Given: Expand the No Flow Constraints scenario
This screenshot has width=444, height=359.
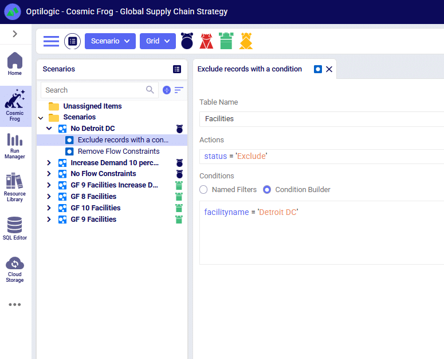Looking at the screenshot, I should [49, 174].
